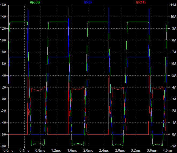Click the 12V left axis label
The image size is (177, 153).
click(x=3, y=28)
